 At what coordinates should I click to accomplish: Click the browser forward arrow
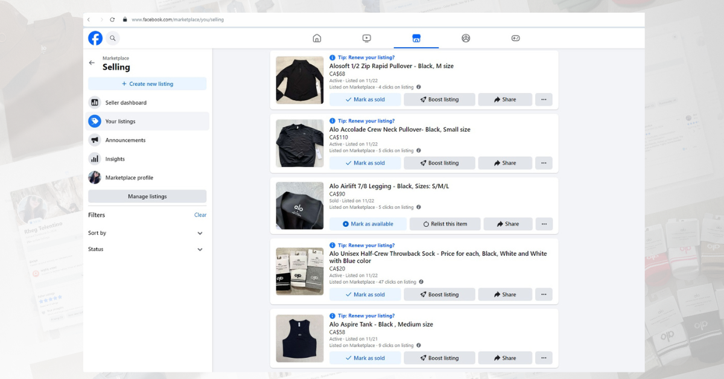pyautogui.click(x=101, y=19)
